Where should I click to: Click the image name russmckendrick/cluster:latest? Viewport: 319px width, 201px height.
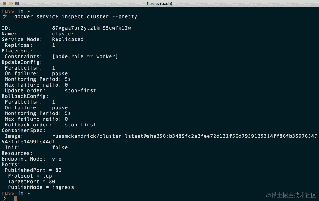click(x=98, y=136)
